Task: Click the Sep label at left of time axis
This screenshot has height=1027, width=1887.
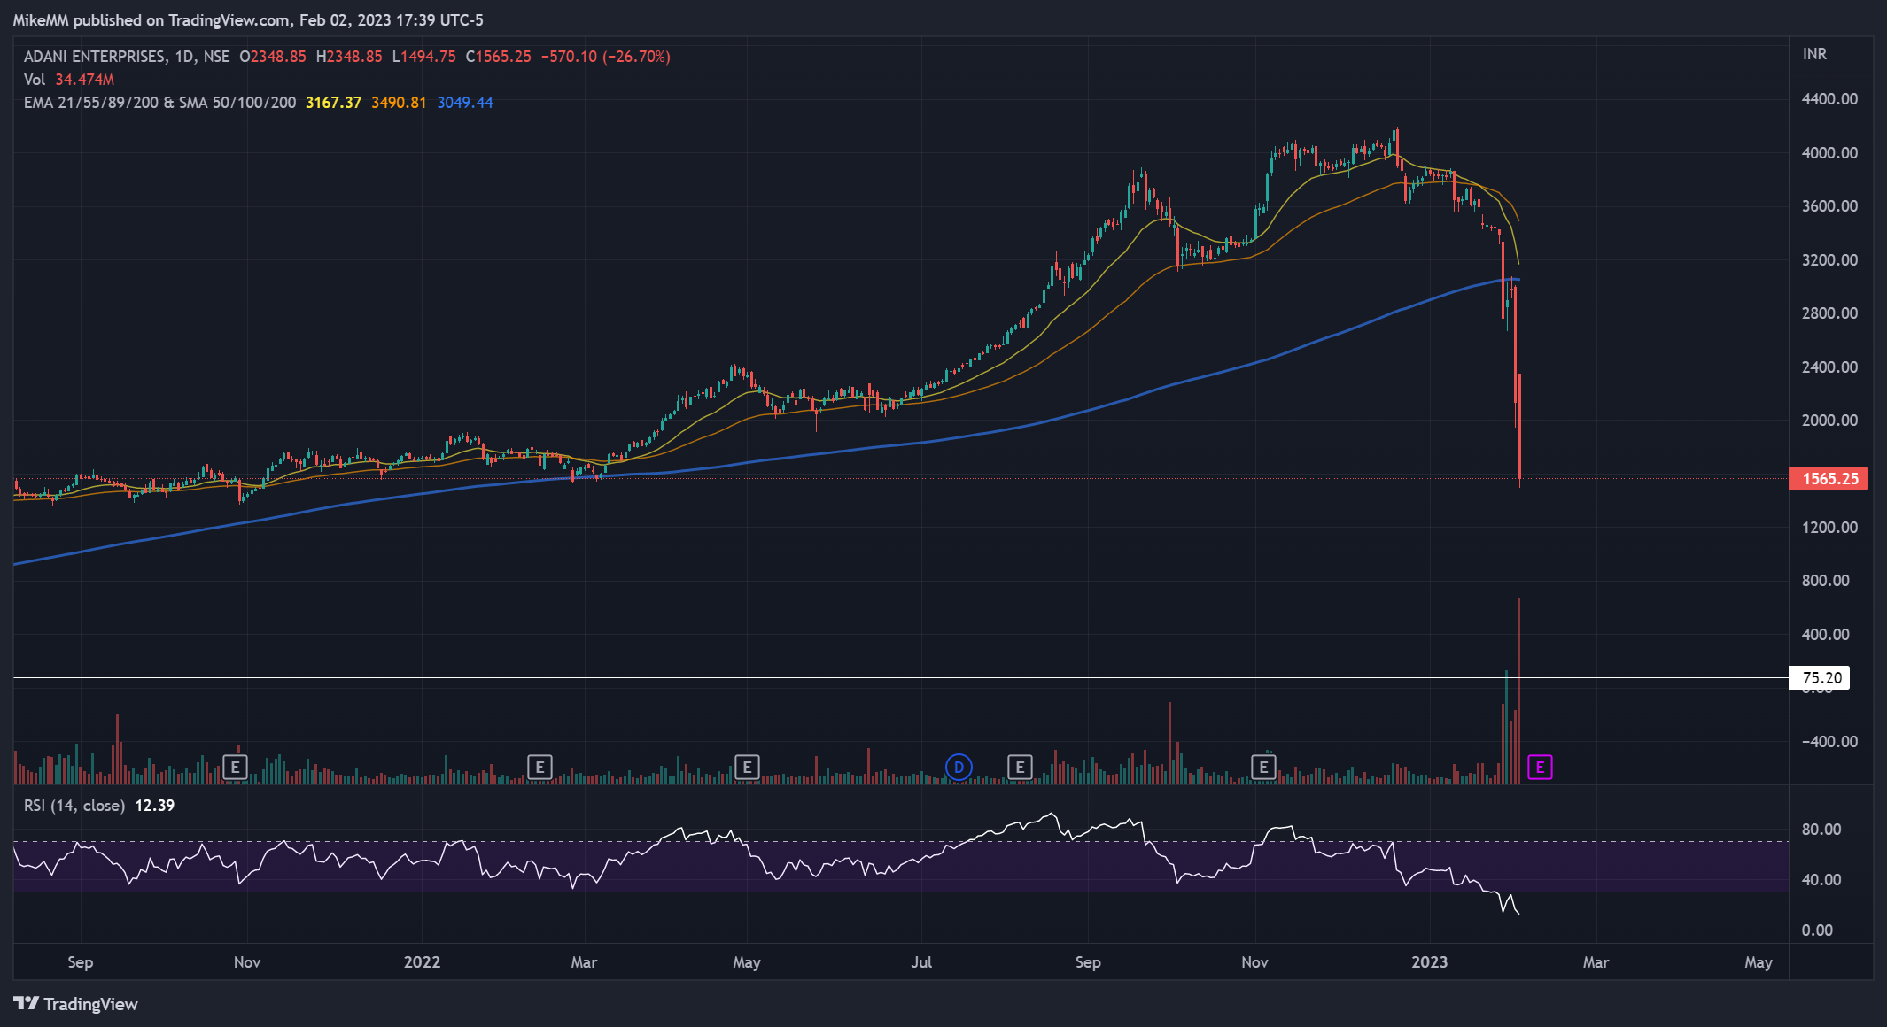Action: tap(81, 962)
